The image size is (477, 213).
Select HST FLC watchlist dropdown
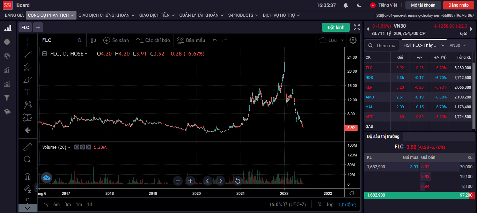pyautogui.click(x=424, y=45)
